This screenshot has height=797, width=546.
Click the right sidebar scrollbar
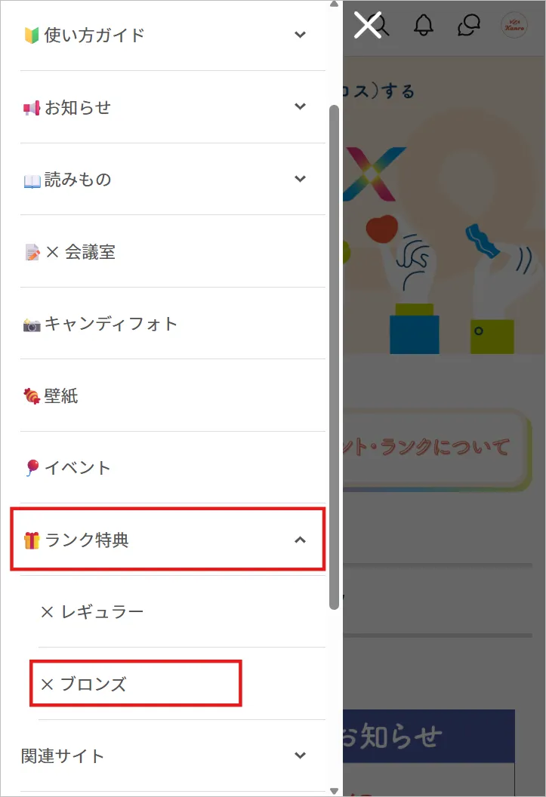[334, 355]
